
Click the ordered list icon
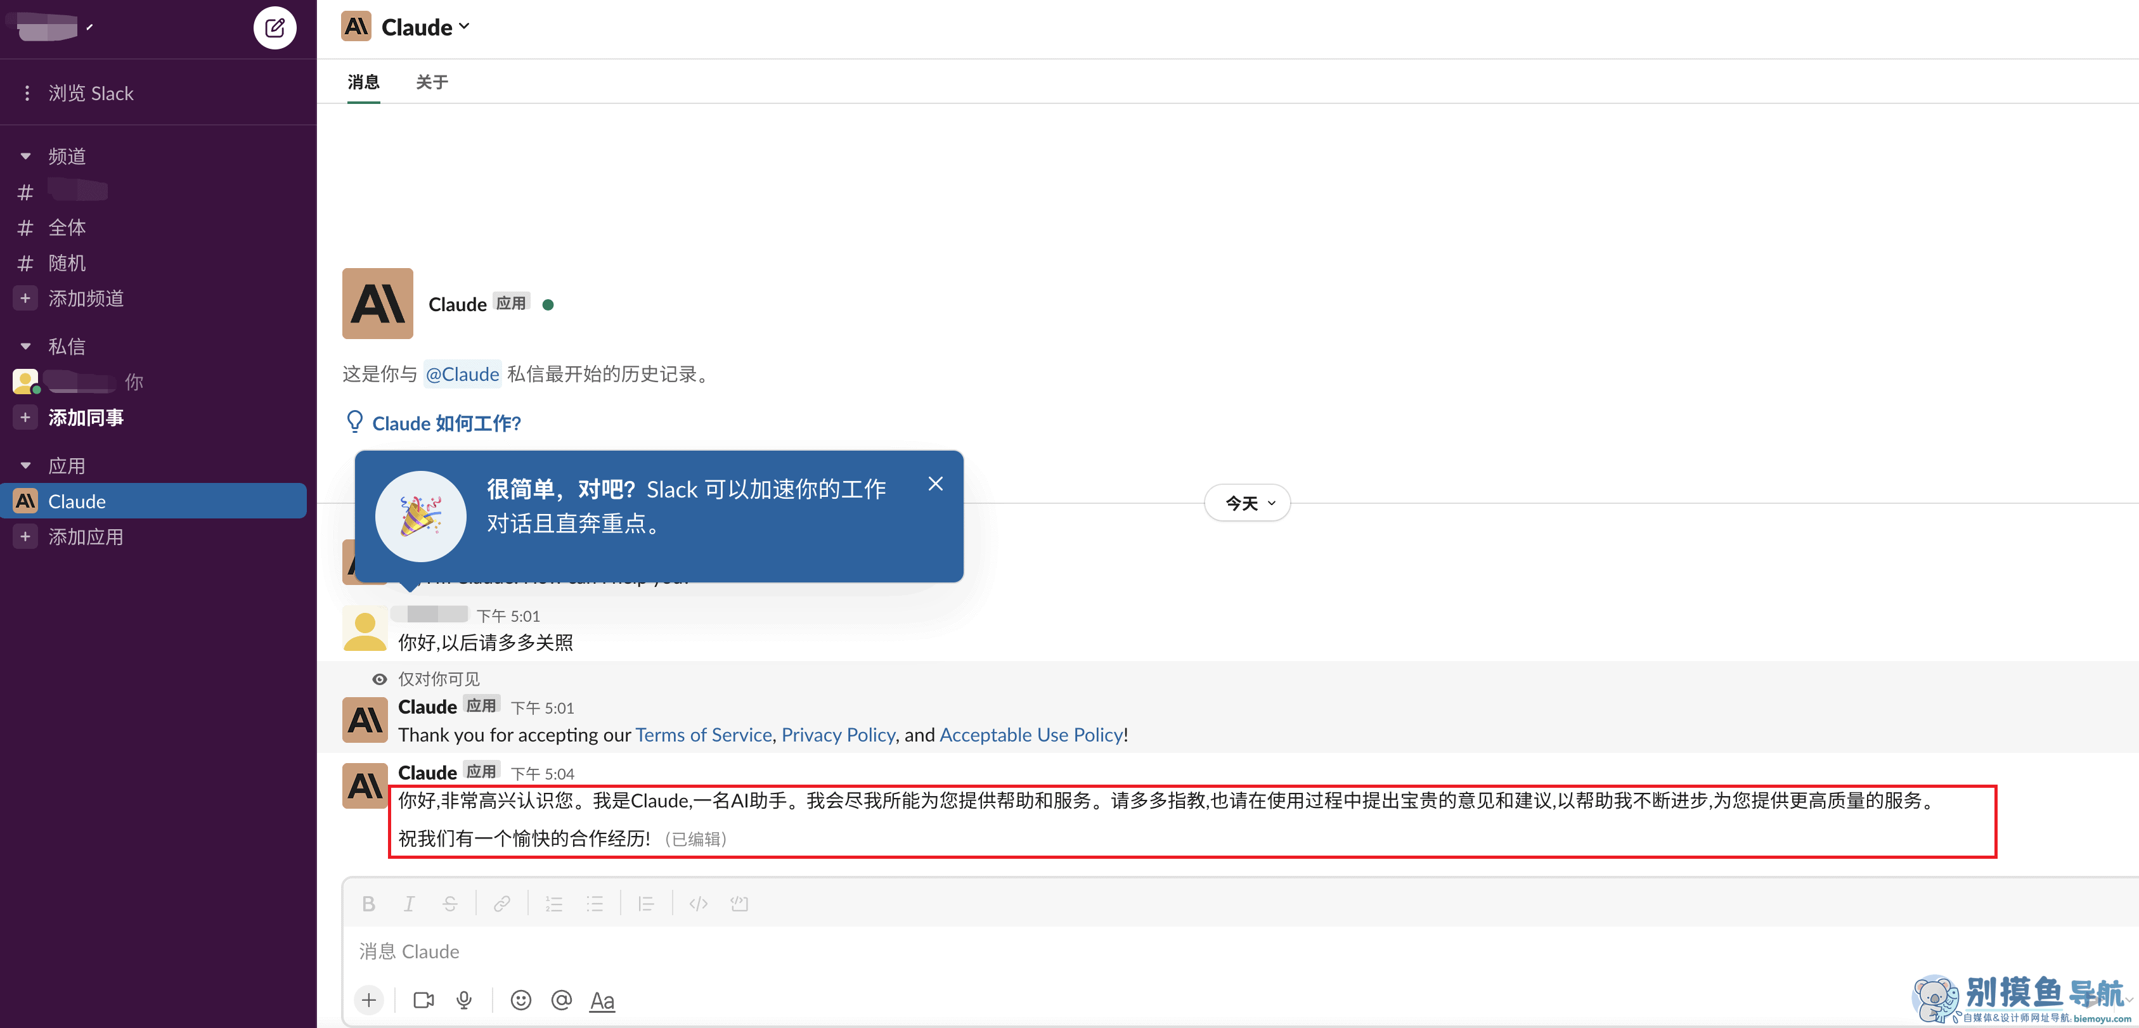pos(554,903)
